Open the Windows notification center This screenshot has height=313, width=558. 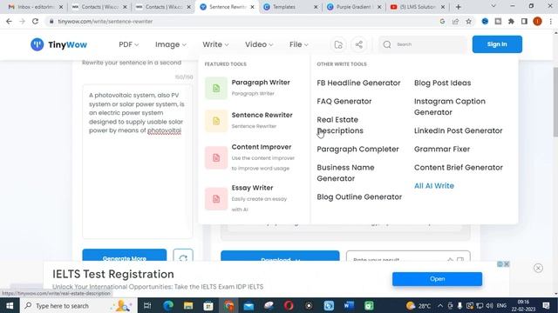547,305
